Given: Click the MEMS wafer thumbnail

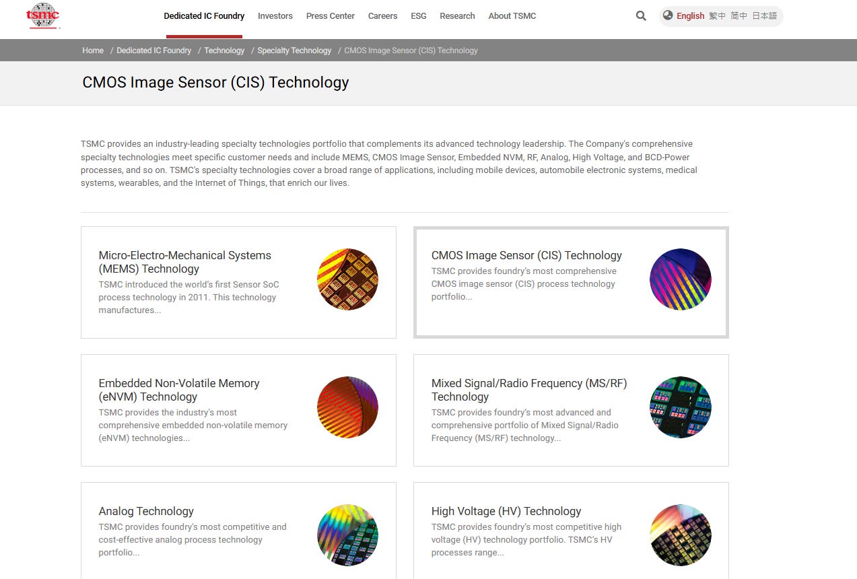Looking at the screenshot, I should (347, 279).
